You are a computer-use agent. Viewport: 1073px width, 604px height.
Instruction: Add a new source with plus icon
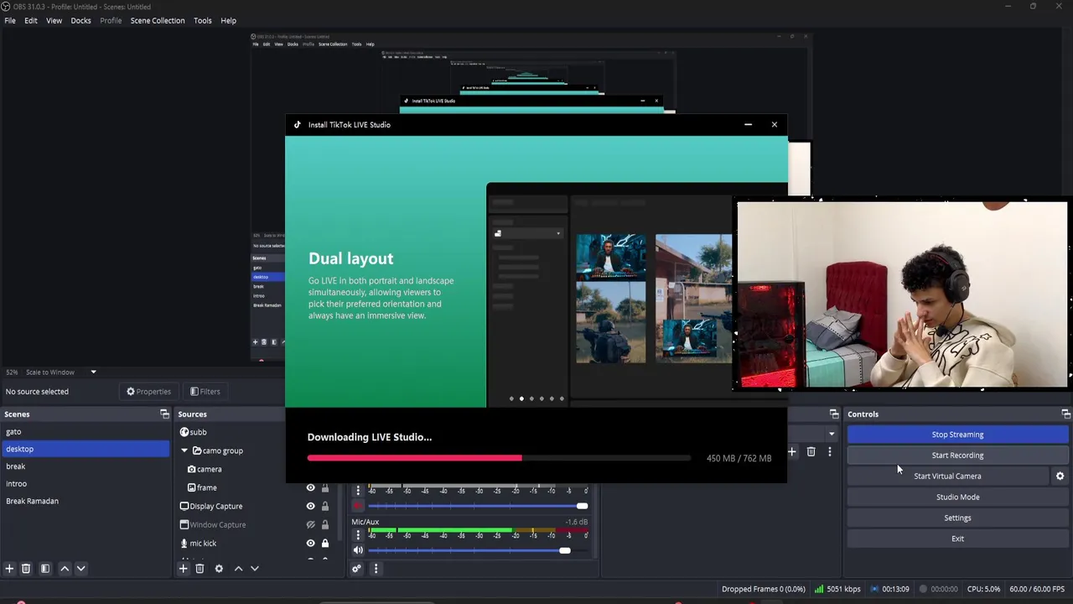[183, 569]
